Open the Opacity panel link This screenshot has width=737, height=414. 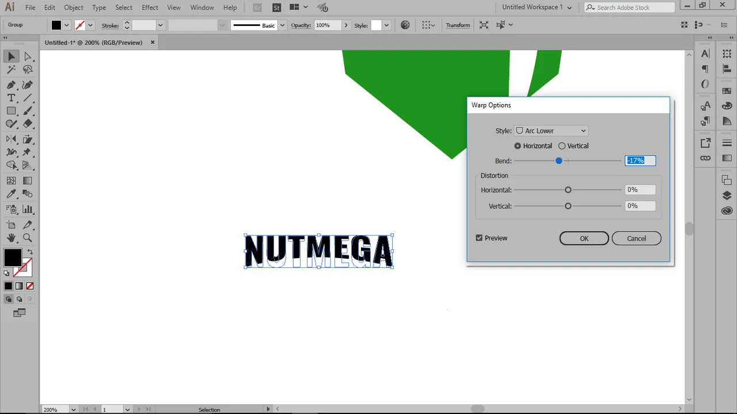[x=301, y=25]
